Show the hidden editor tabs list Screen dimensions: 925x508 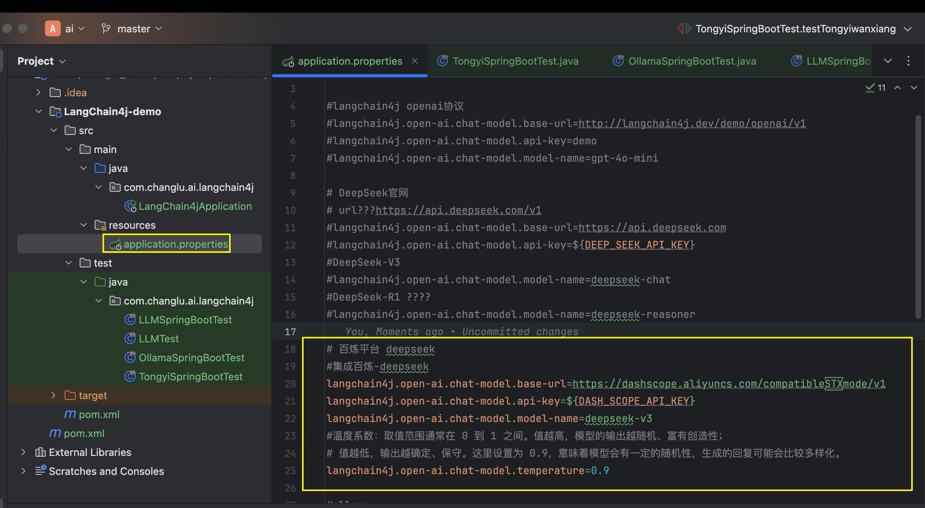888,61
